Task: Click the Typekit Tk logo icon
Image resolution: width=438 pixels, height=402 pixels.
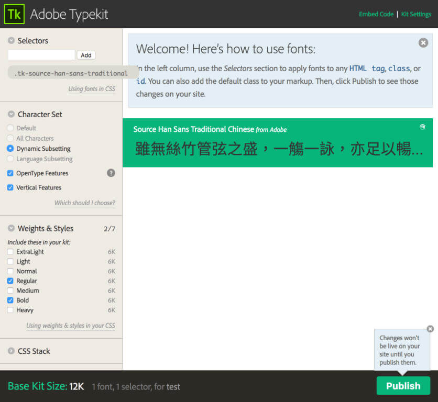Action: click(14, 14)
